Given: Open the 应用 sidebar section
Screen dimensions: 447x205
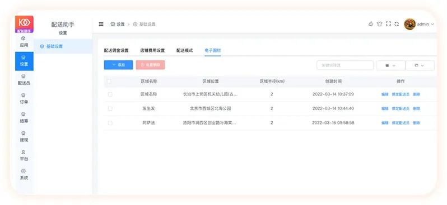Looking at the screenshot, I should (24, 42).
